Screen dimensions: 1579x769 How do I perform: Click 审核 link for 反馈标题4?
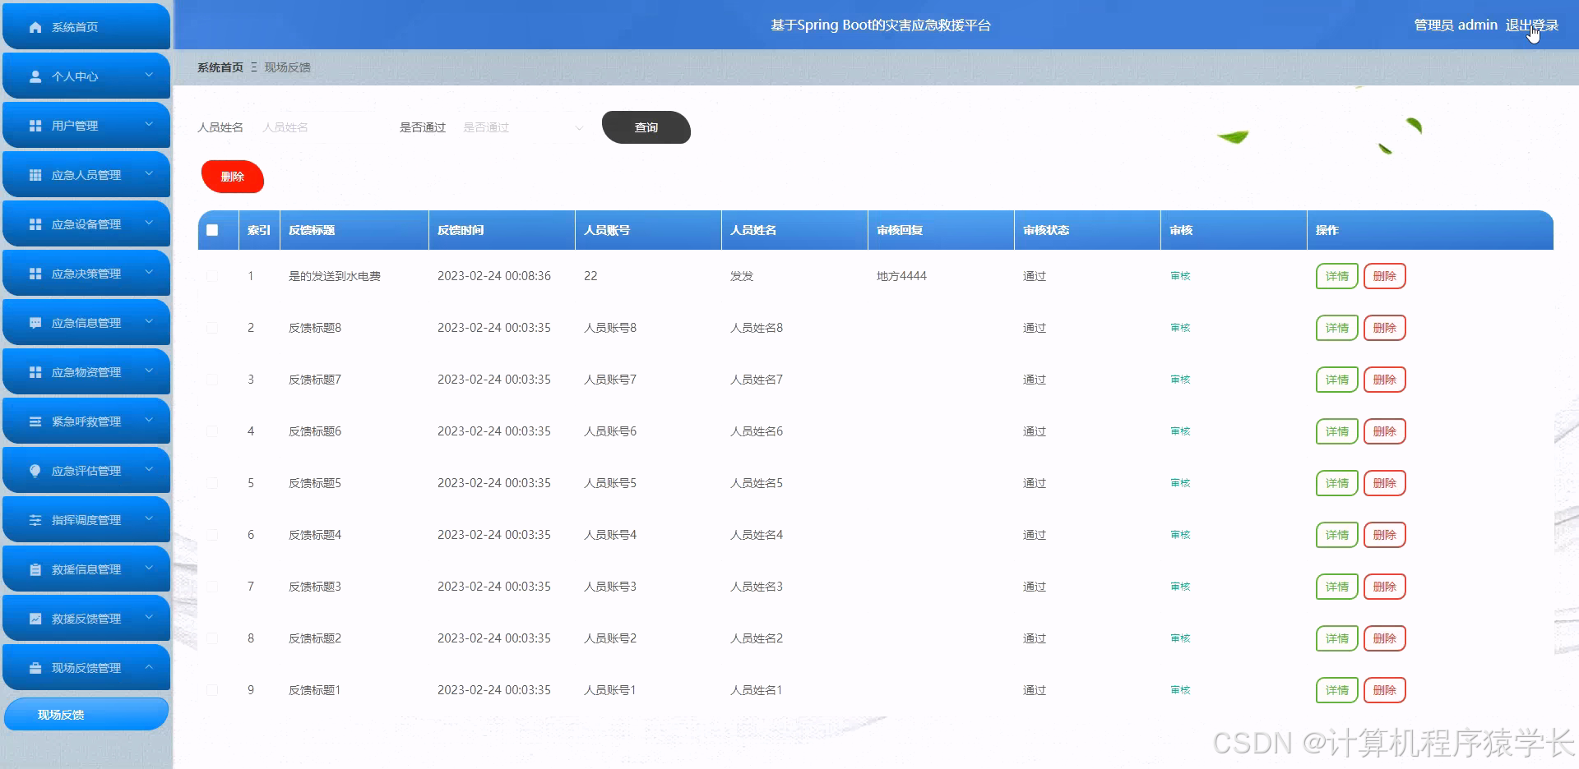point(1180,535)
